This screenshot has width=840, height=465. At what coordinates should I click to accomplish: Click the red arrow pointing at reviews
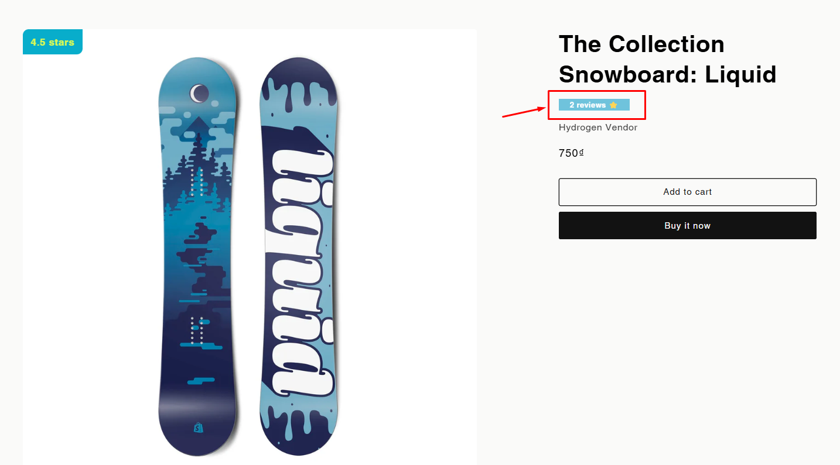tap(524, 112)
